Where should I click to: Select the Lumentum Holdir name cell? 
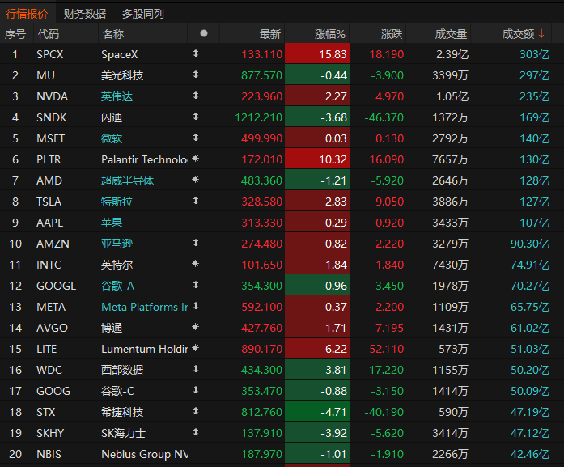(x=145, y=349)
